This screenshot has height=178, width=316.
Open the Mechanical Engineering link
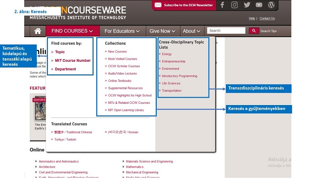click(142, 172)
